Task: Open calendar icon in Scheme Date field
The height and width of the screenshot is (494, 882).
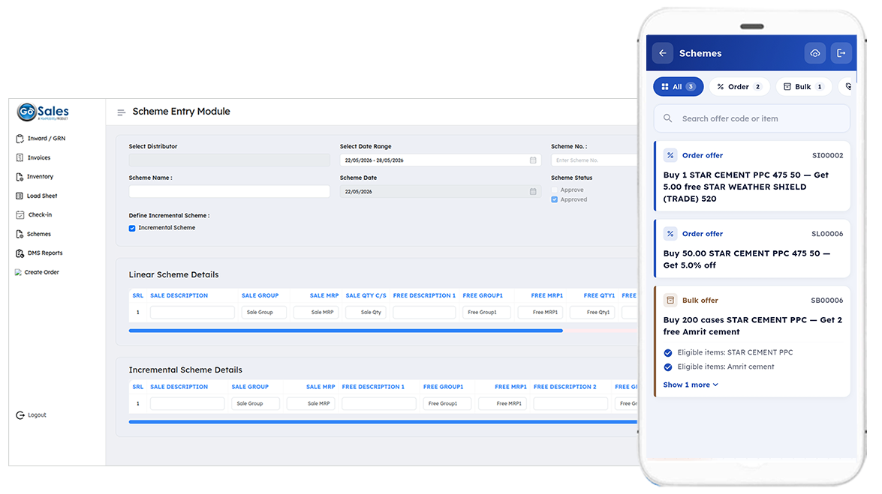Action: (x=533, y=192)
